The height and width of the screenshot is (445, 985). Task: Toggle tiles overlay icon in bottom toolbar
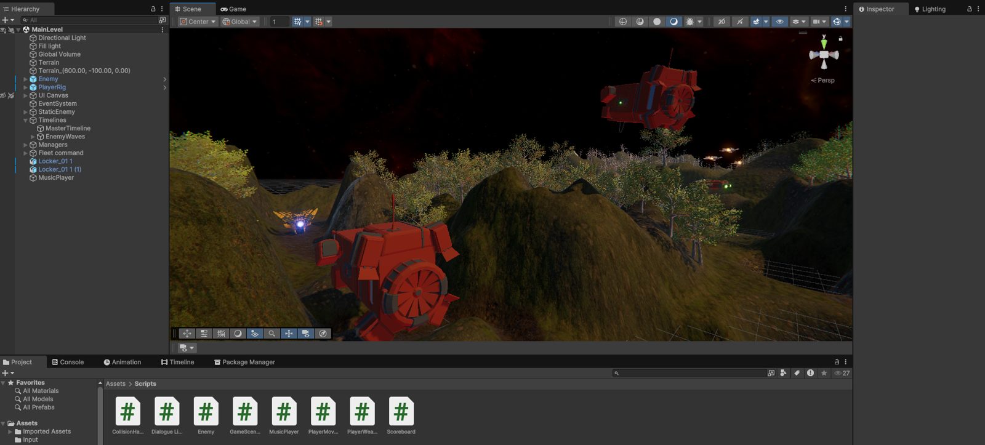(255, 334)
